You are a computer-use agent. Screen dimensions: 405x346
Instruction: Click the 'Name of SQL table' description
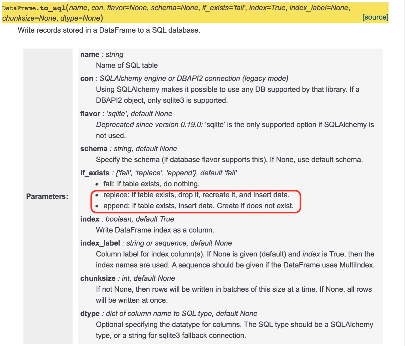tap(127, 65)
